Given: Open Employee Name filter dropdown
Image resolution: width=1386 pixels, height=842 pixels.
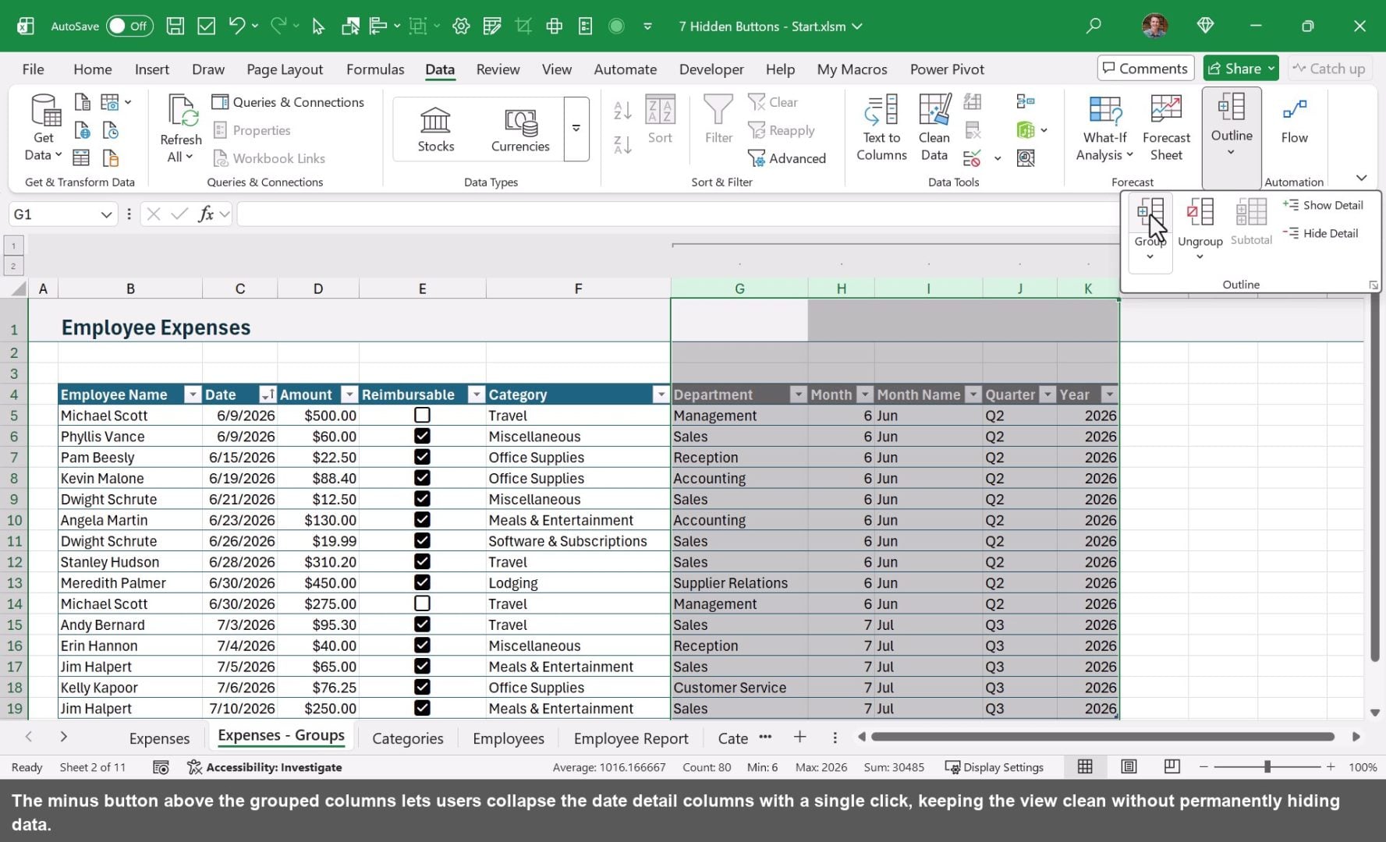Looking at the screenshot, I should coord(192,394).
